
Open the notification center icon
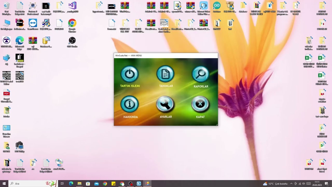[x=327, y=184]
